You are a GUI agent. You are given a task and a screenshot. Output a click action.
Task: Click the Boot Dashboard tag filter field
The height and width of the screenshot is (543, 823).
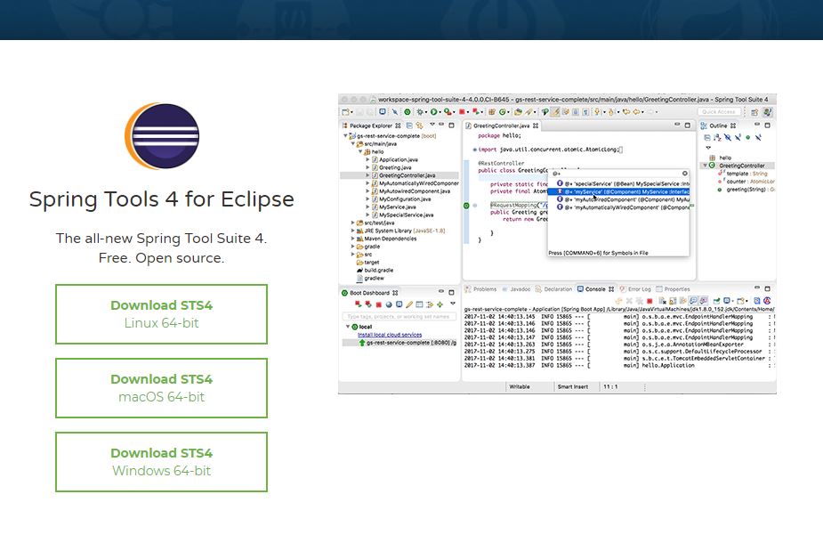(399, 316)
